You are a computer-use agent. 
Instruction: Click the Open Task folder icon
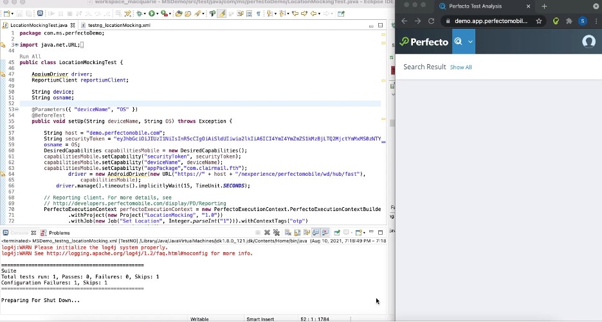tap(188, 13)
